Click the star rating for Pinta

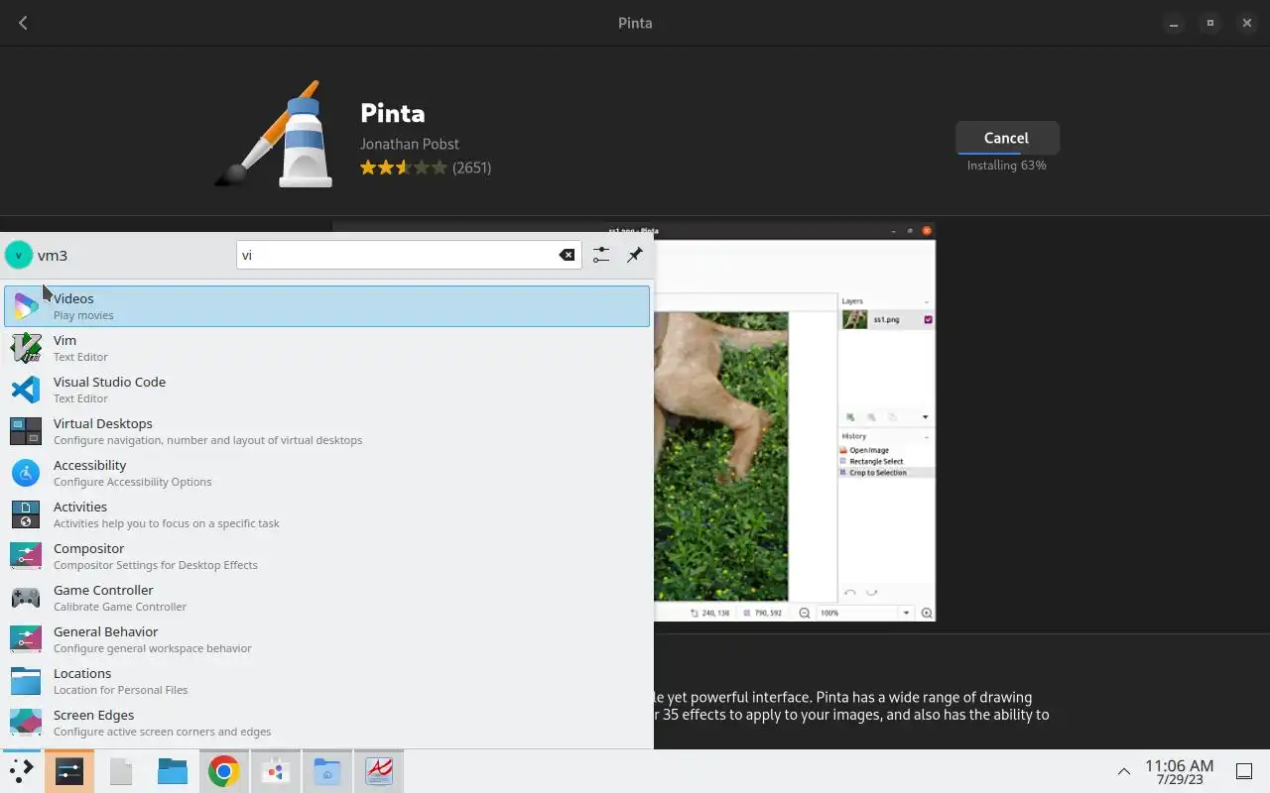[403, 168]
